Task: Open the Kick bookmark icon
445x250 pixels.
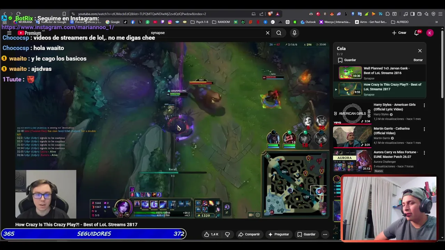Action: (295, 22)
